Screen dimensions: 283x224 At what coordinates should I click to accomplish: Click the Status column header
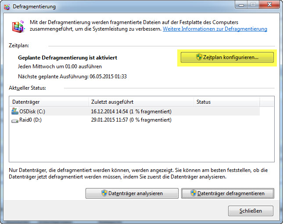pyautogui.click(x=226, y=102)
